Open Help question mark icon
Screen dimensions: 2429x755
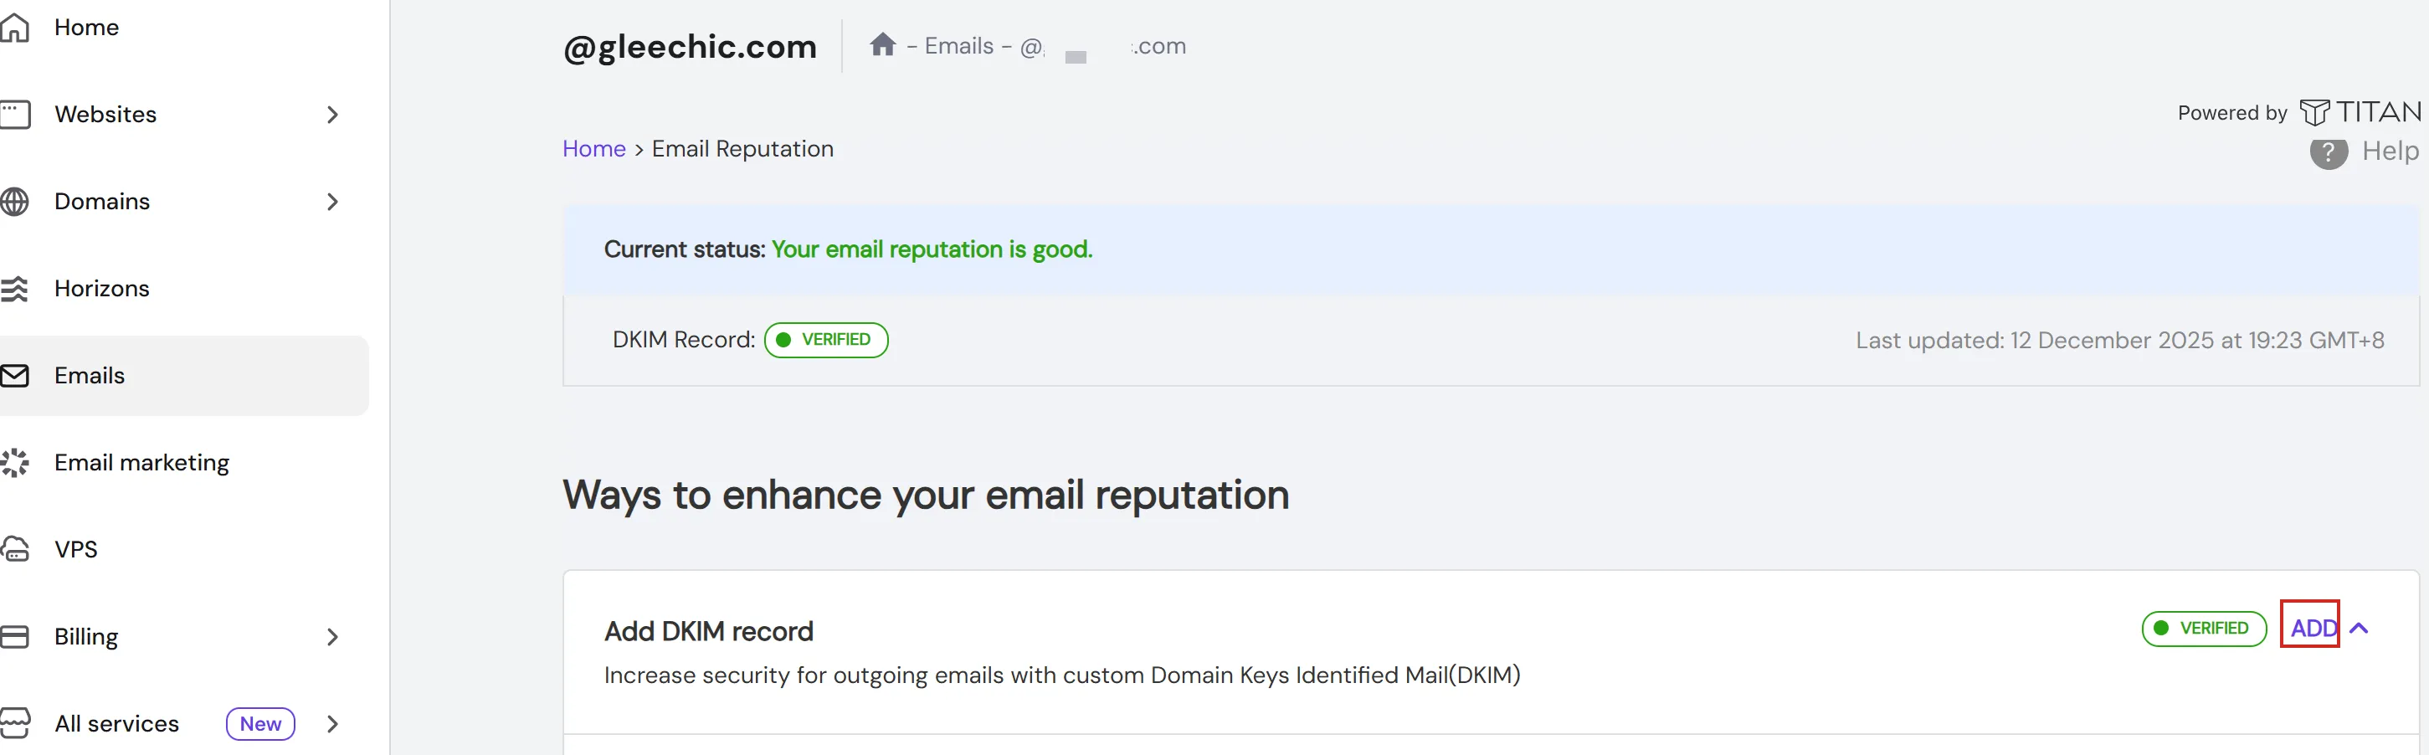pos(2328,152)
